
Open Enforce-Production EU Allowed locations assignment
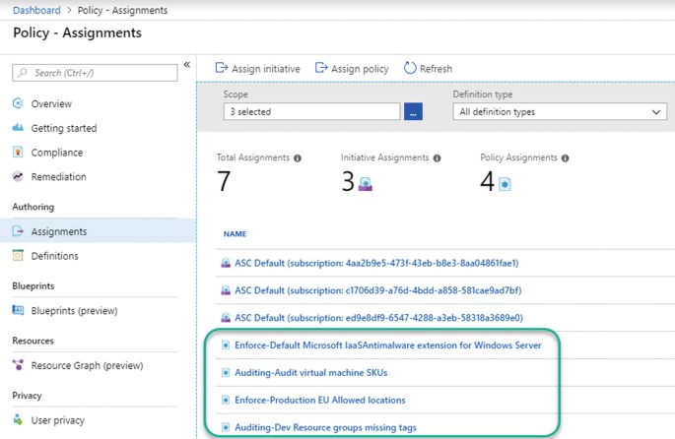click(319, 401)
